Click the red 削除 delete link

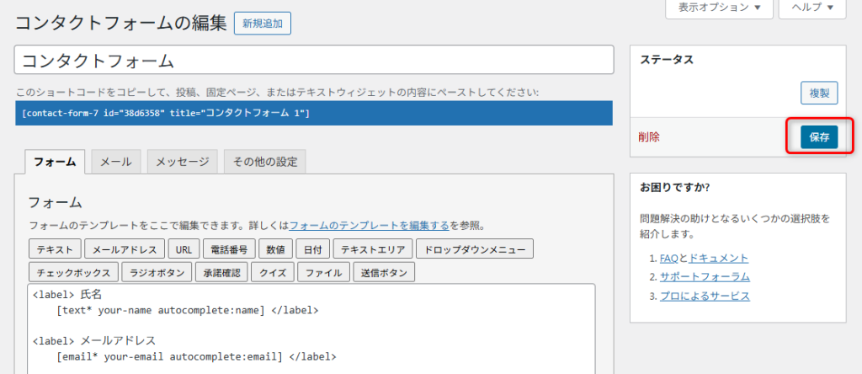649,136
